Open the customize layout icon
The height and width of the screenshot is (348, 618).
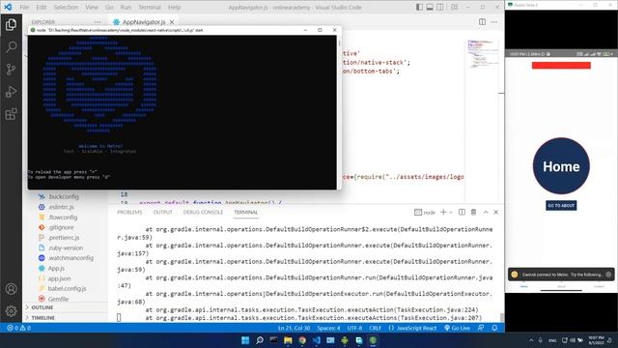tap(454, 7)
